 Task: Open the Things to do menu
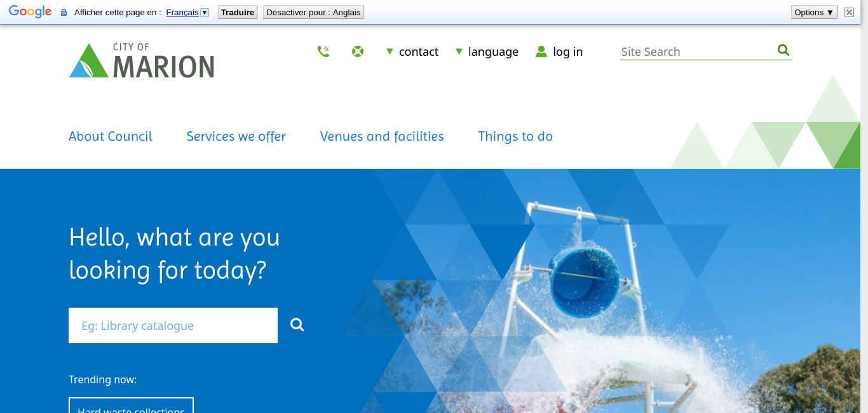515,136
